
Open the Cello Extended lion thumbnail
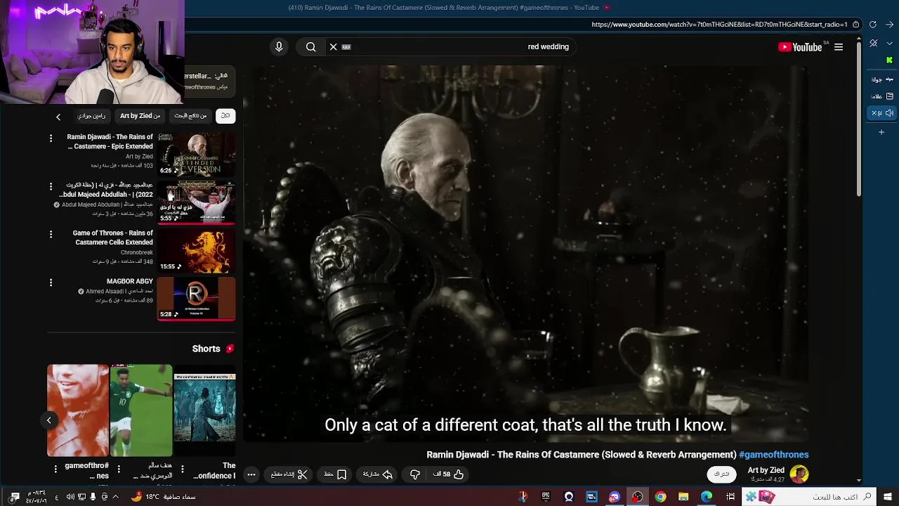coord(196,250)
